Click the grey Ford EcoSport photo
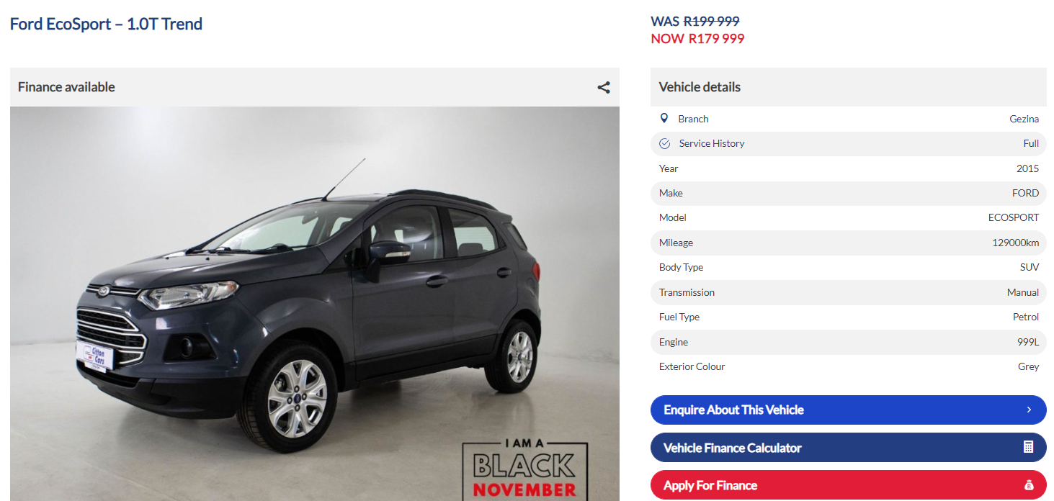Screen dimensions: 1054x501 [315, 304]
